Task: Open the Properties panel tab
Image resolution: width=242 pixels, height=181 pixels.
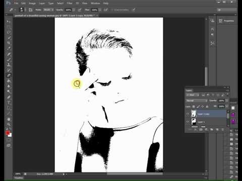Action: pyautogui.click(x=229, y=21)
